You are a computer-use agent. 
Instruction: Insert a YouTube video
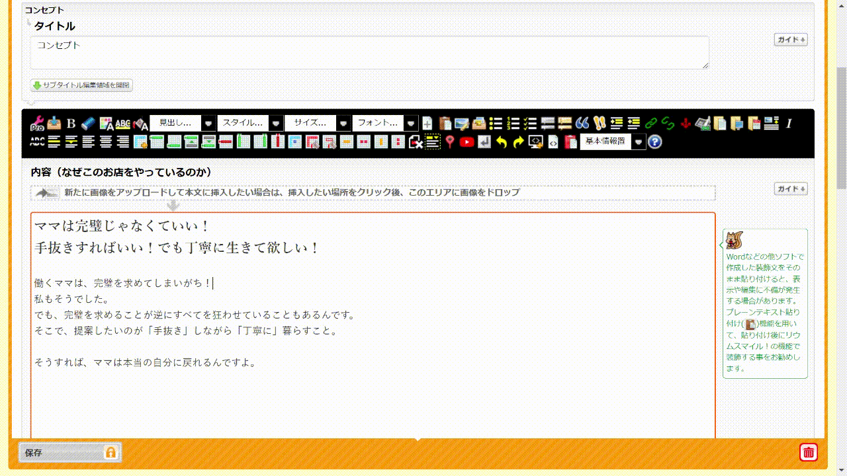[467, 142]
